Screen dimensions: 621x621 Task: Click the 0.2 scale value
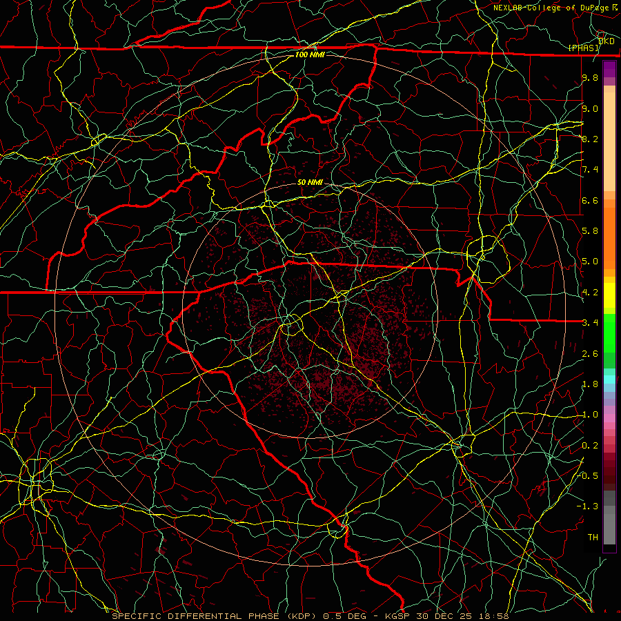[x=590, y=445]
